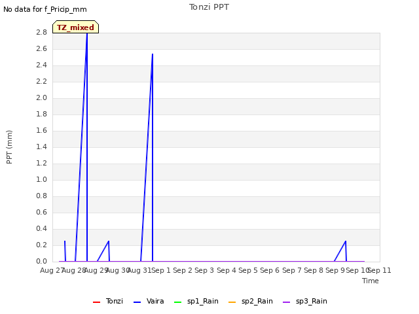Click the 1.0 y-axis tick label

(x=41, y=179)
